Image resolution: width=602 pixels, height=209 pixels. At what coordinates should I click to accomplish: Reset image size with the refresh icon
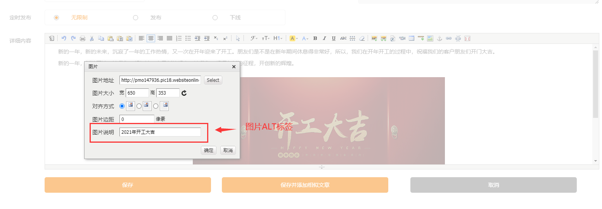tap(184, 93)
